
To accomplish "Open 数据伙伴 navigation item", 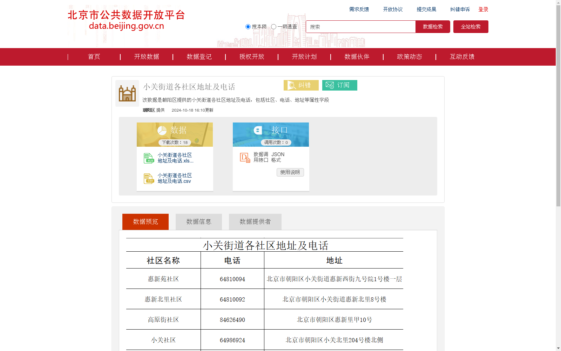I will coord(357,57).
